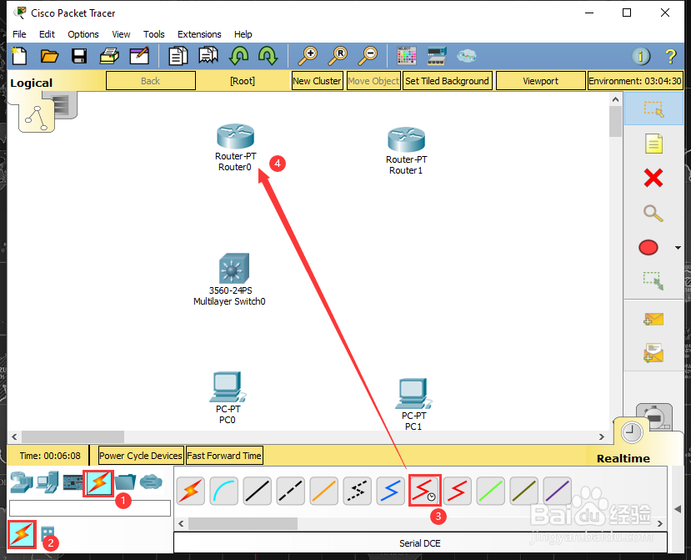Image resolution: width=691 pixels, height=560 pixels.
Task: Click the Back button
Action: (x=151, y=81)
